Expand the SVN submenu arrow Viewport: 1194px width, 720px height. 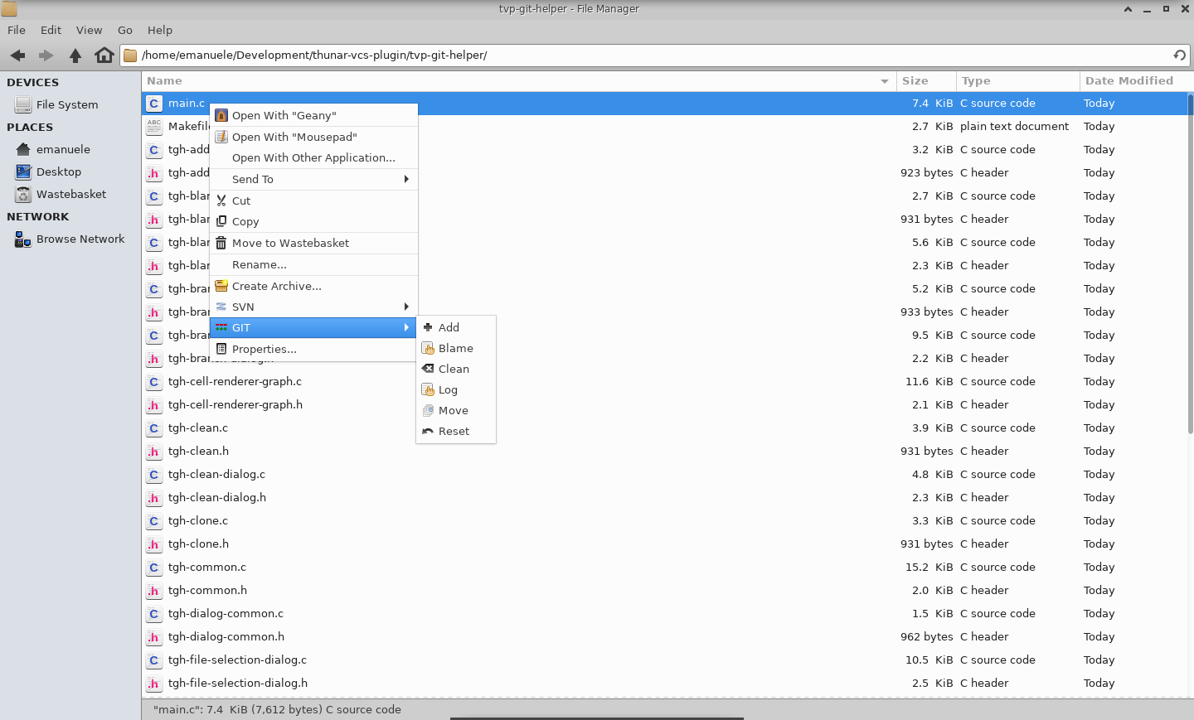pyautogui.click(x=406, y=307)
